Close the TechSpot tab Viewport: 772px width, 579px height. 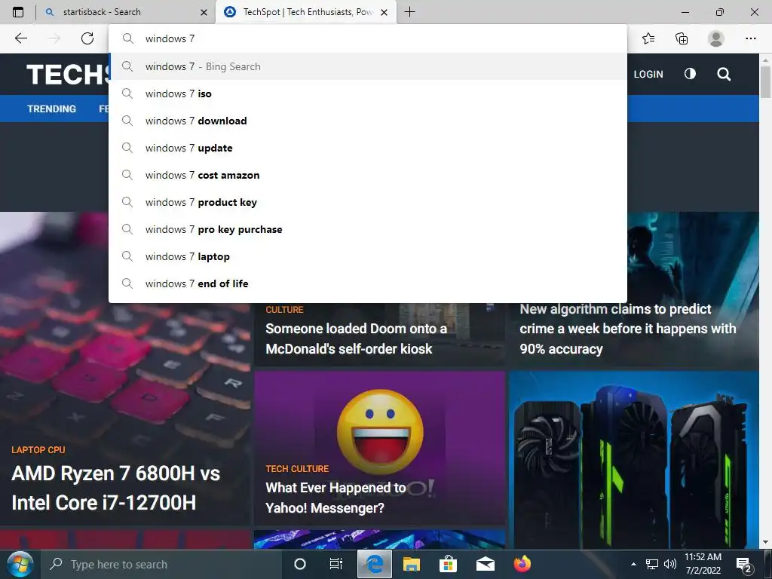(384, 12)
